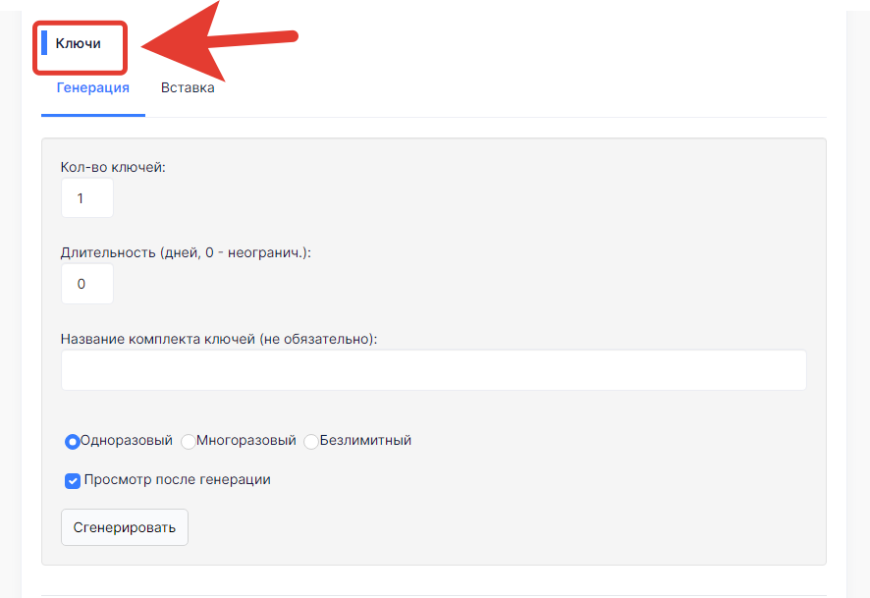Pick the Безлимитный radio button

311,442
